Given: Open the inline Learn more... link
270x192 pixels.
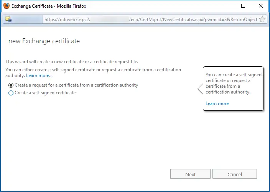Looking at the screenshot, I should point(39,75).
